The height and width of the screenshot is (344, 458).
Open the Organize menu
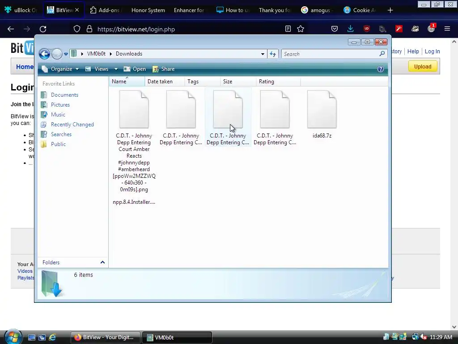coord(60,69)
